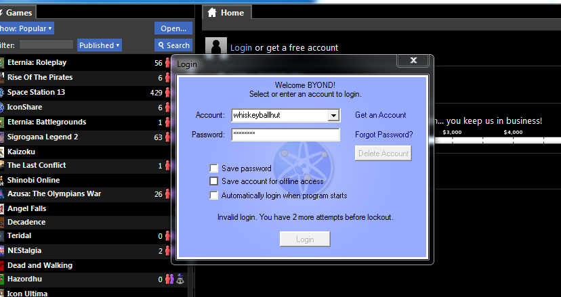
Task: Tick Automatically login when program starts
Action: click(213, 195)
